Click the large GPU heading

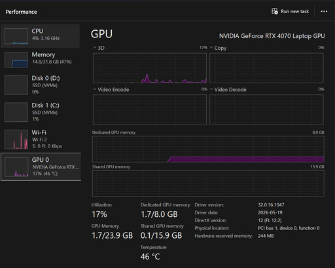[x=101, y=34]
